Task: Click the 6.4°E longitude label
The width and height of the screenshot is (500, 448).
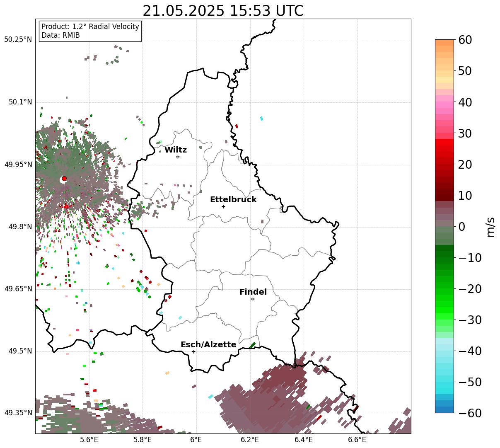Action: pyautogui.click(x=304, y=440)
